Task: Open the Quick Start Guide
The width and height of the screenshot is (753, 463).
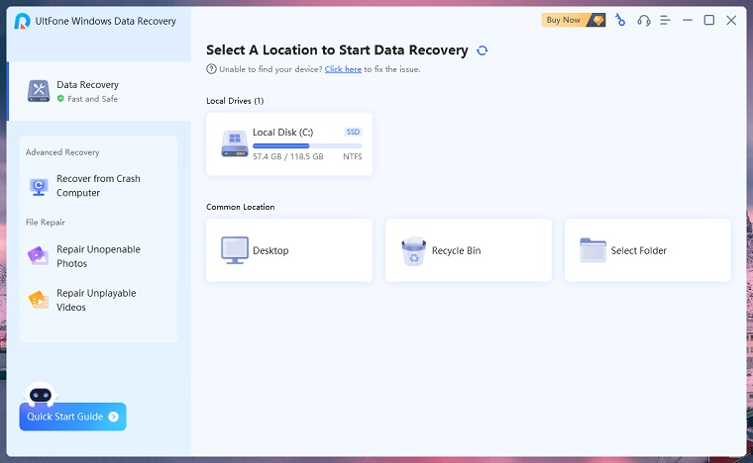Action: (73, 417)
